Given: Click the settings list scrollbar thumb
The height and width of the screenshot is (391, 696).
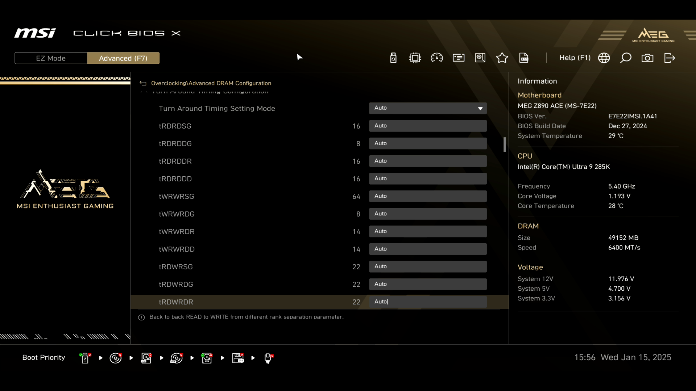Looking at the screenshot, I should coord(505,144).
